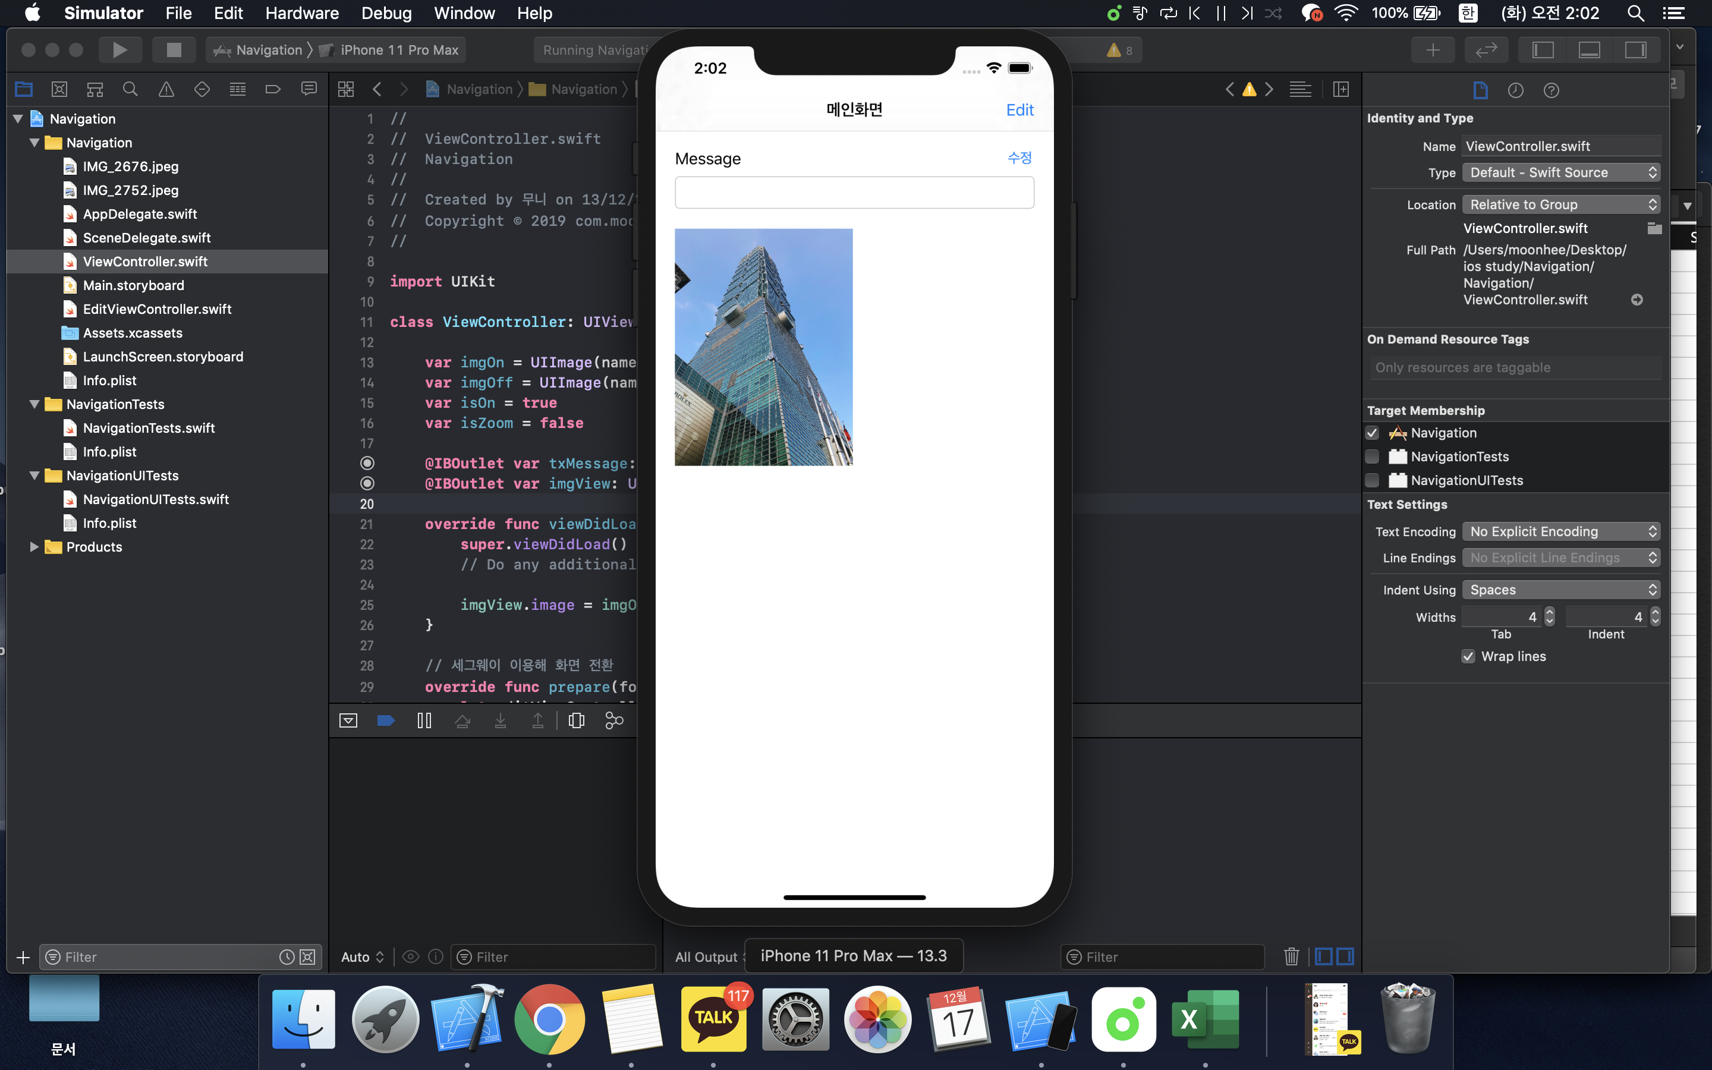
Task: Open the Indent Using Spaces dropdown
Action: 1560,590
